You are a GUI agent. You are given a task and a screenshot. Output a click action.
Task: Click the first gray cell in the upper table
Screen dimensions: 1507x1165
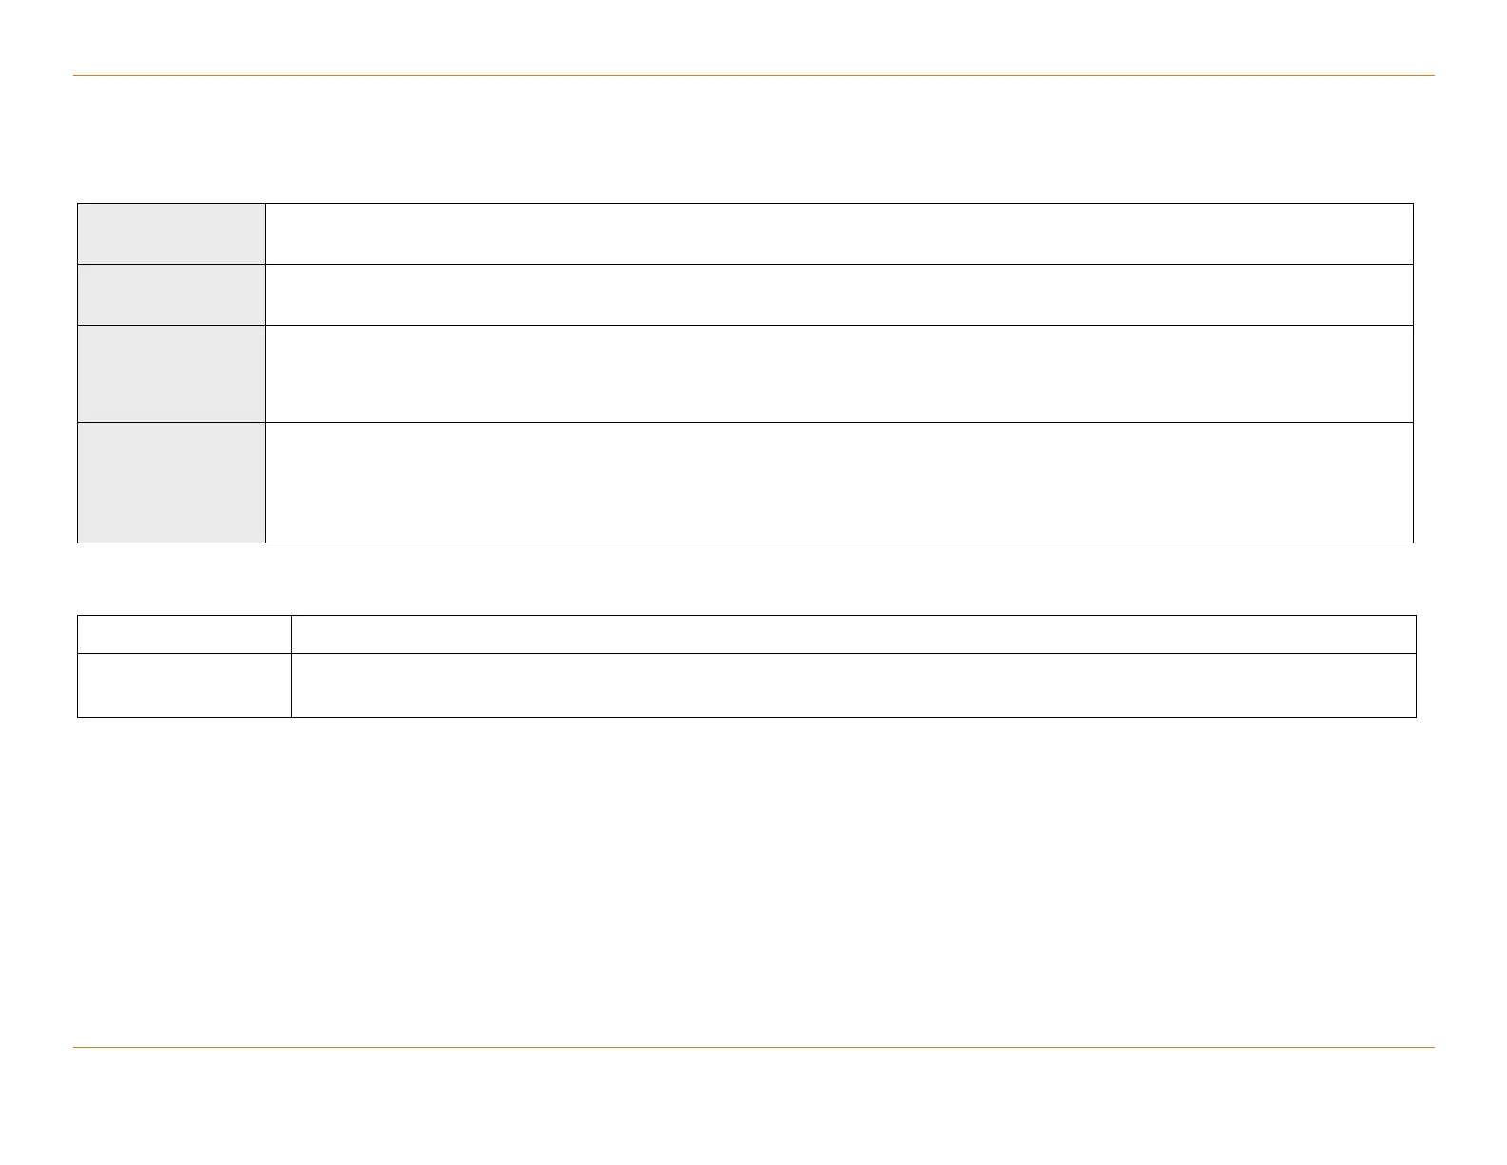(171, 233)
